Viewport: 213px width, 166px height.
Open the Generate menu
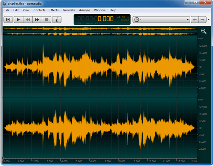[x=69, y=10]
